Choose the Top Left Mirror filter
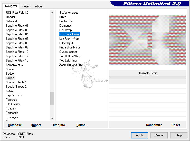 tap(68, 61)
